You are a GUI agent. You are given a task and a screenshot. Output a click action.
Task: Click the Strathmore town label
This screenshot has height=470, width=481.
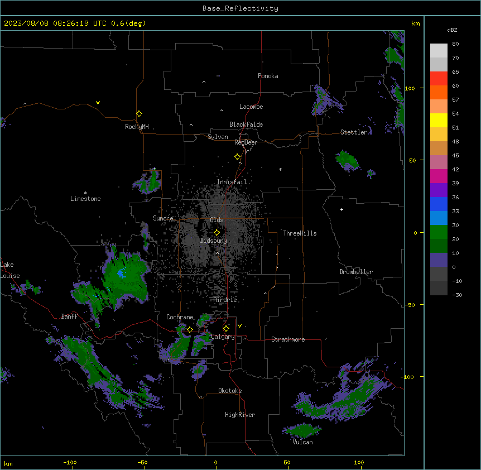pos(288,339)
